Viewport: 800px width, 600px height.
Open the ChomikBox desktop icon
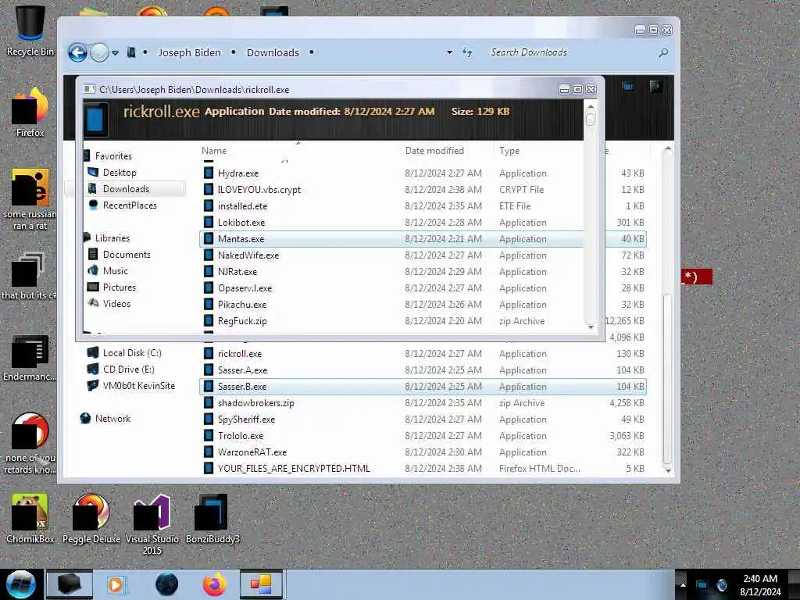30,519
